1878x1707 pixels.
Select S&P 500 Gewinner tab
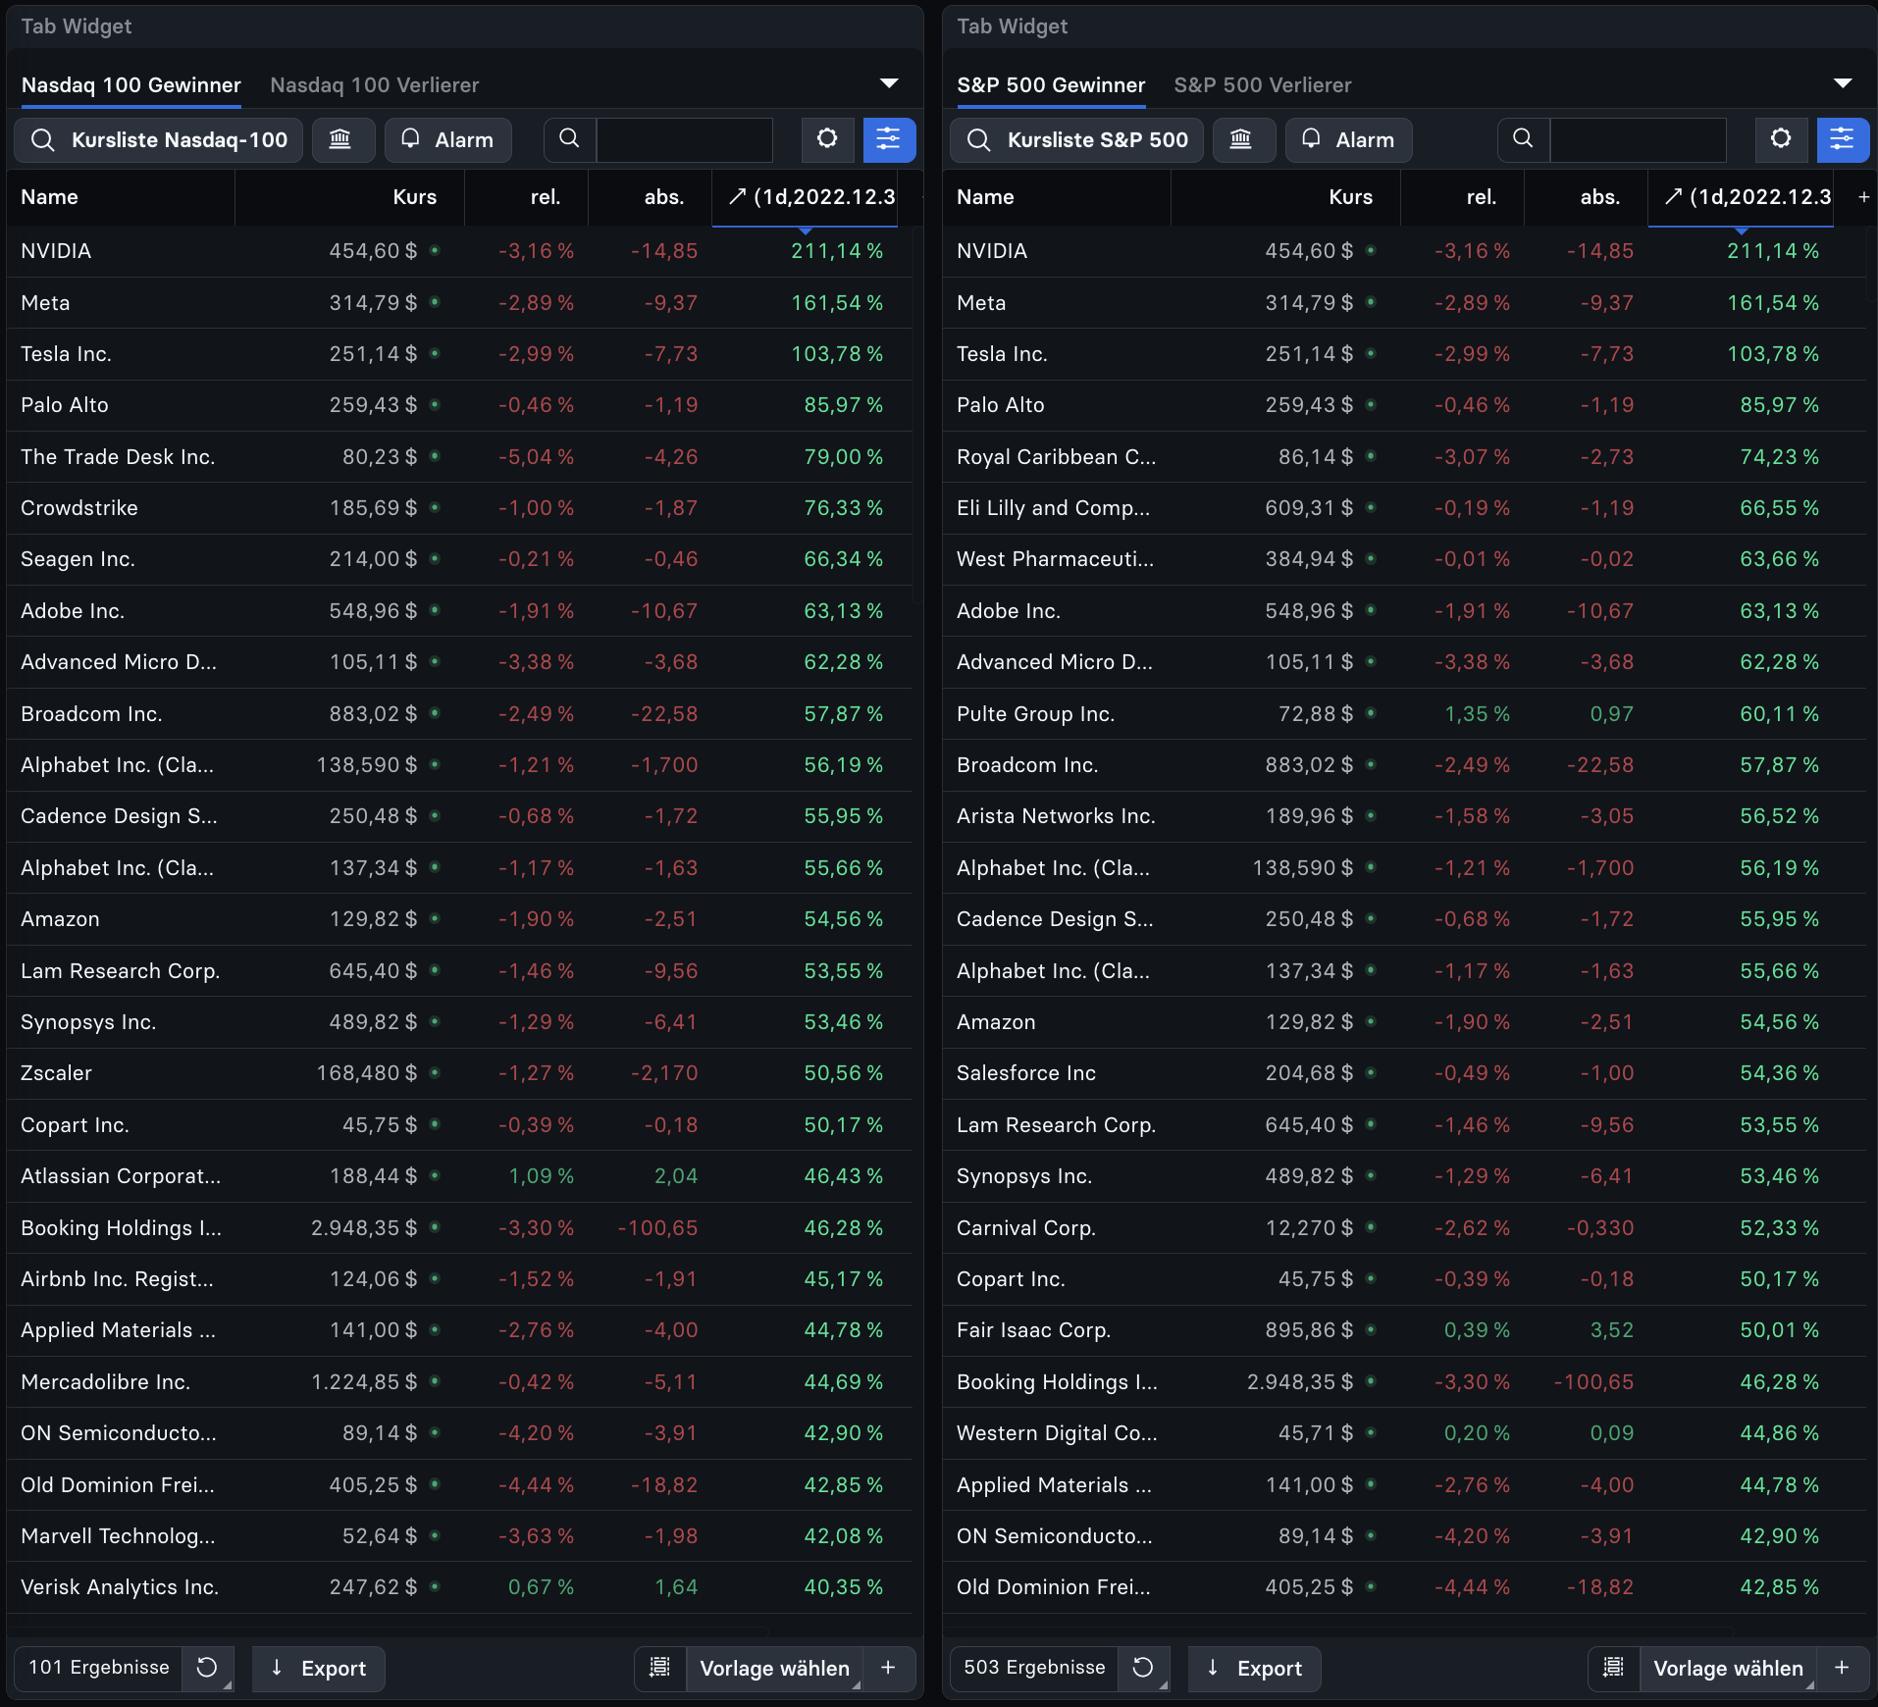click(x=1051, y=85)
